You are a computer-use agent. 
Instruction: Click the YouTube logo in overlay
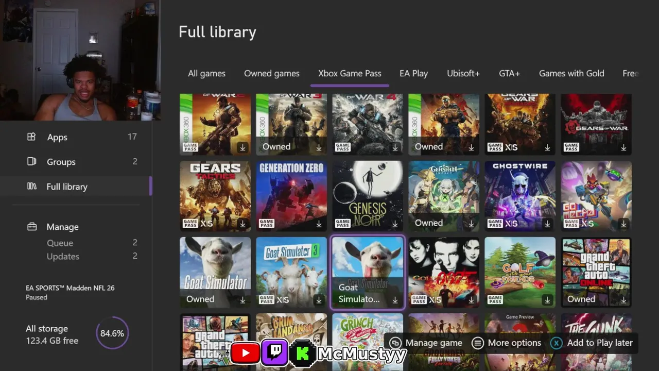(x=245, y=353)
